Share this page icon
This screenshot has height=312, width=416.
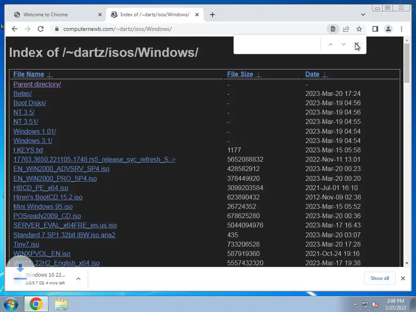pyautogui.click(x=346, y=29)
